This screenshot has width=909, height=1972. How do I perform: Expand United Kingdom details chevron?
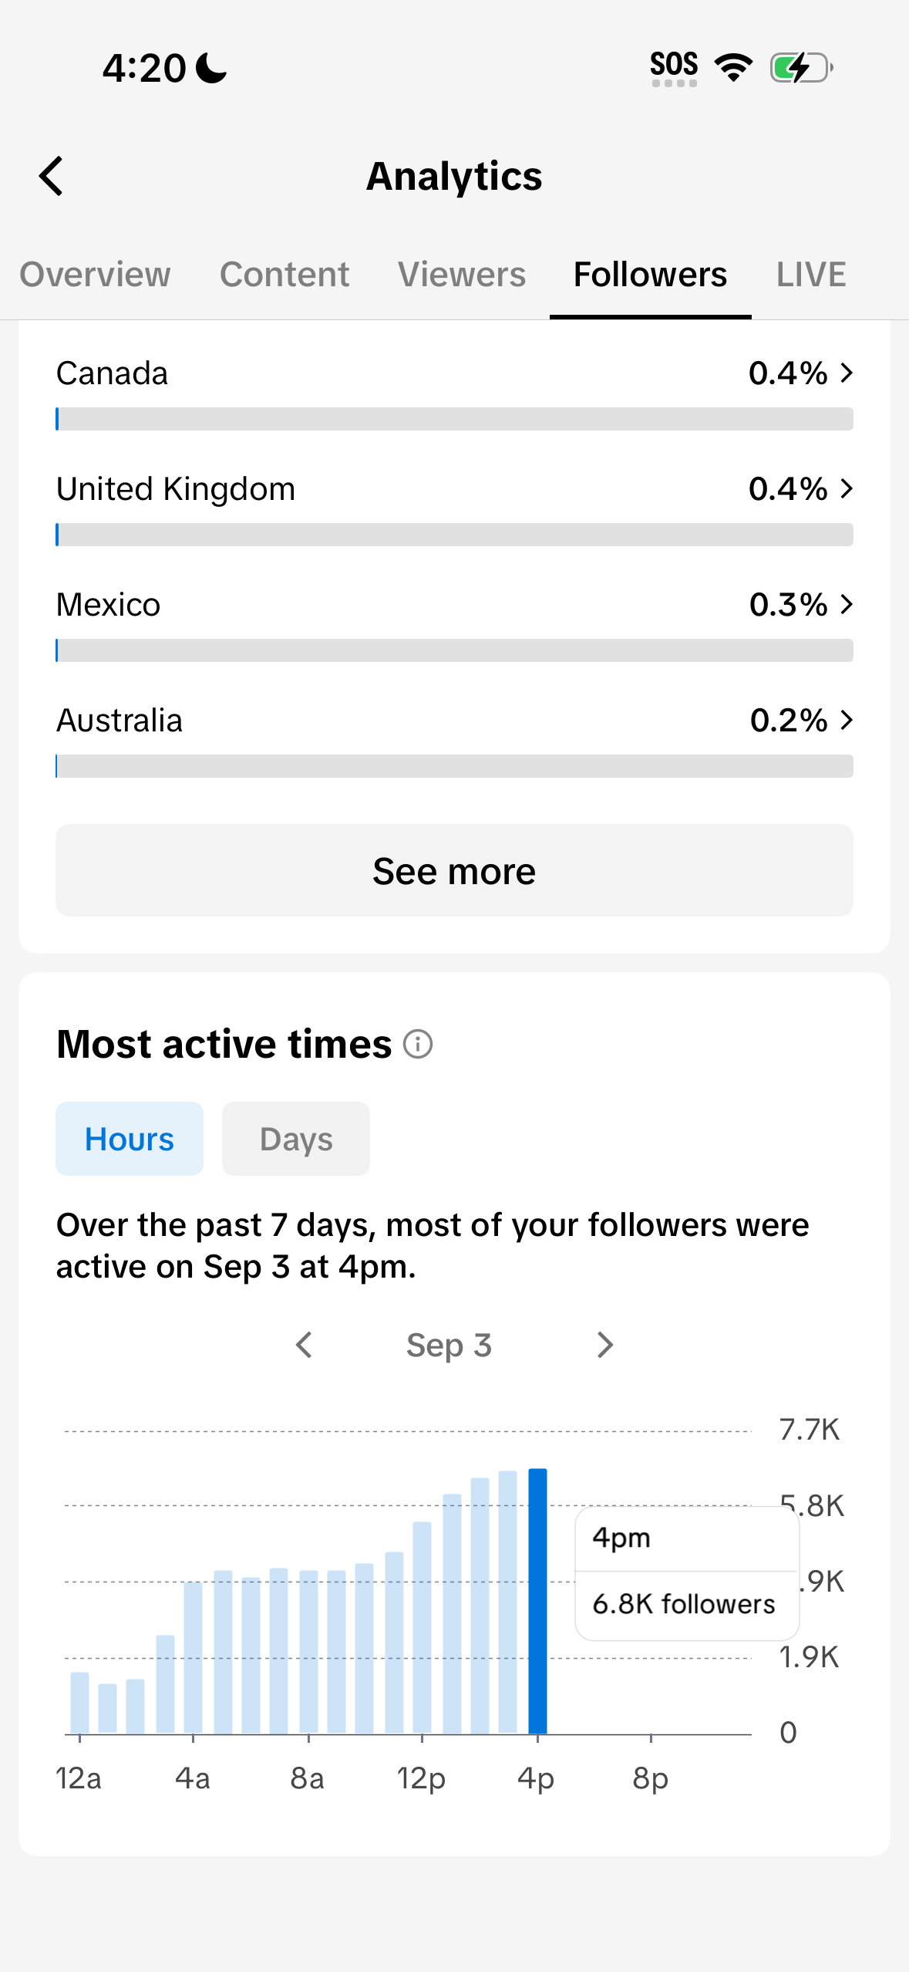847,489
